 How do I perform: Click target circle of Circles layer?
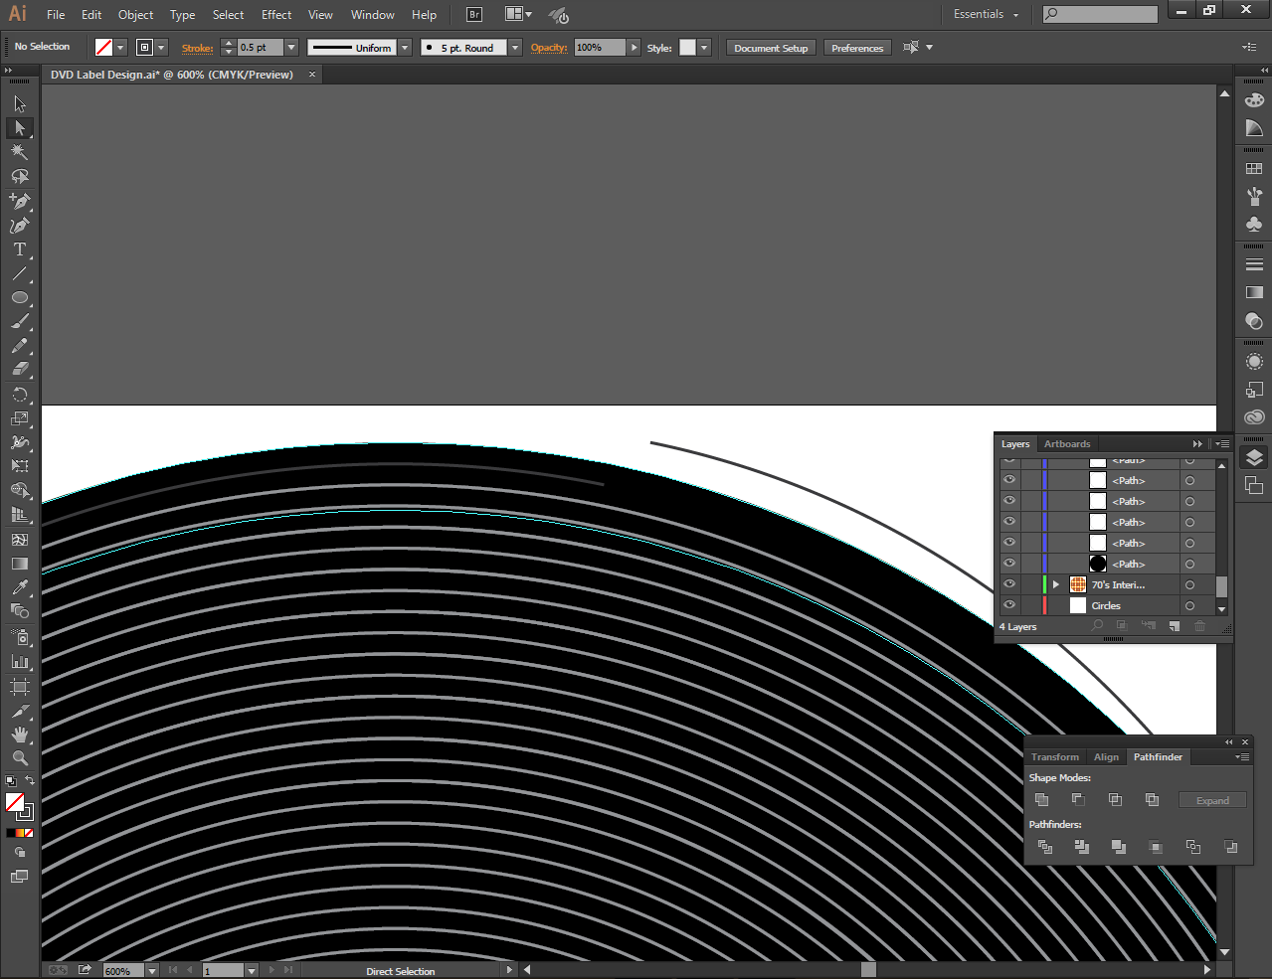pos(1189,605)
